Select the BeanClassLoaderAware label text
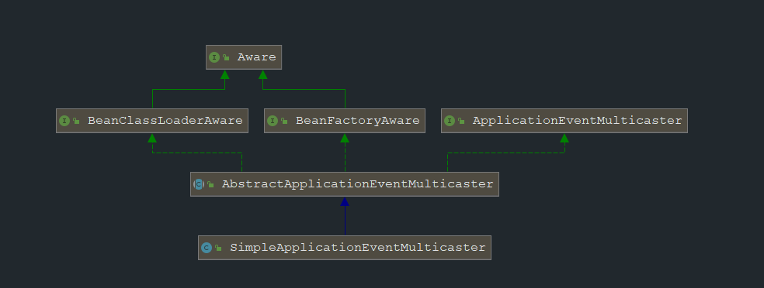The width and height of the screenshot is (764, 288). [165, 121]
